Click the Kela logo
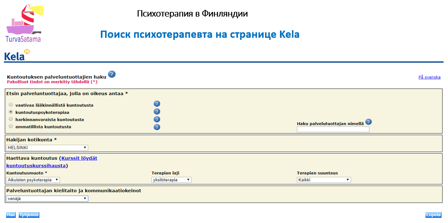Image resolution: width=448 pixels, height=223 pixels. [x=17, y=55]
